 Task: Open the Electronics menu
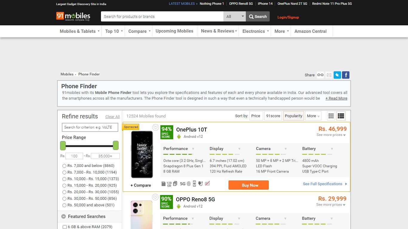[256, 31]
